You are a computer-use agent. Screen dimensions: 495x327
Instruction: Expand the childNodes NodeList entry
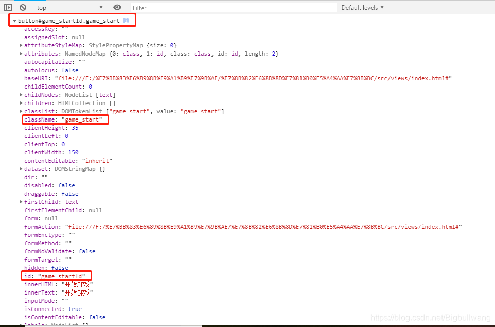click(x=20, y=94)
